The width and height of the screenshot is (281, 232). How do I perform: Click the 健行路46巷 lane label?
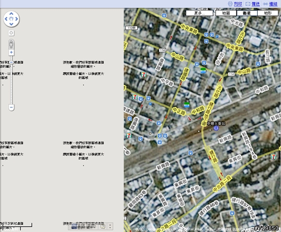coord(209,208)
